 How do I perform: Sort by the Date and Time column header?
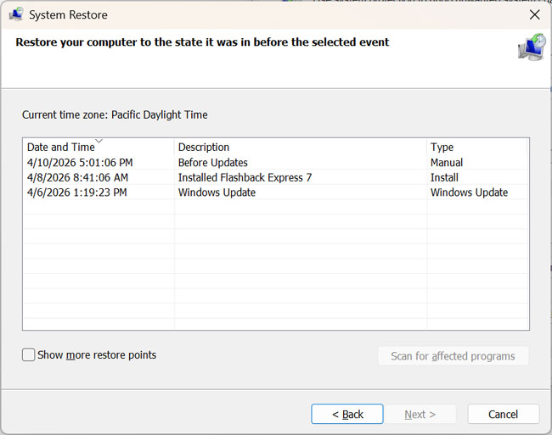click(x=99, y=147)
